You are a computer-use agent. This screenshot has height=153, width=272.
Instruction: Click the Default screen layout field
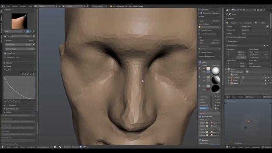[x=46, y=6]
